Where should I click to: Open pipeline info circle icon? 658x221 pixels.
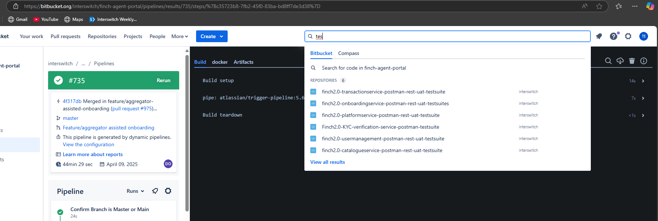644,61
